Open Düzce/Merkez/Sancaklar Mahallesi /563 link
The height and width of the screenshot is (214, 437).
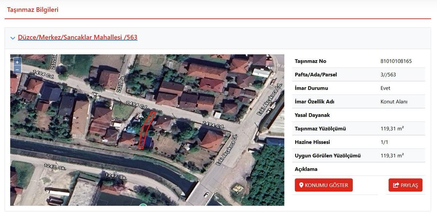pyautogui.click(x=78, y=37)
